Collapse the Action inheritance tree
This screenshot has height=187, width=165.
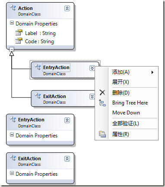tap(12, 49)
